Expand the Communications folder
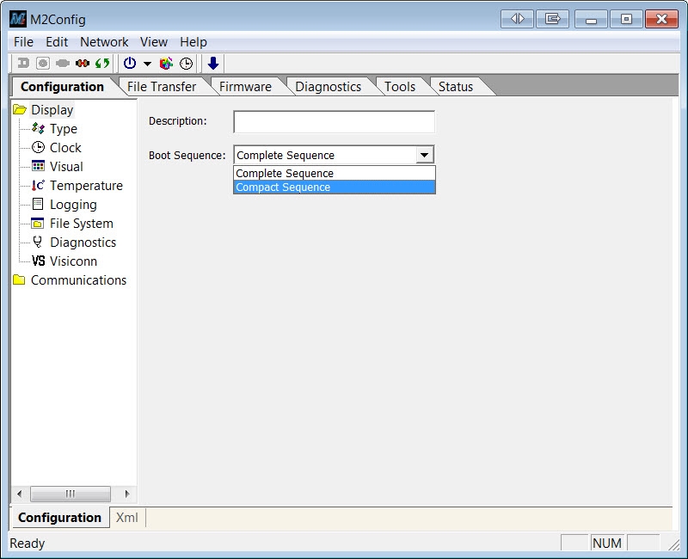688x559 pixels. coord(78,280)
